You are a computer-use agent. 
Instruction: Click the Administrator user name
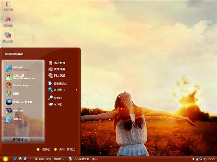point(14,54)
